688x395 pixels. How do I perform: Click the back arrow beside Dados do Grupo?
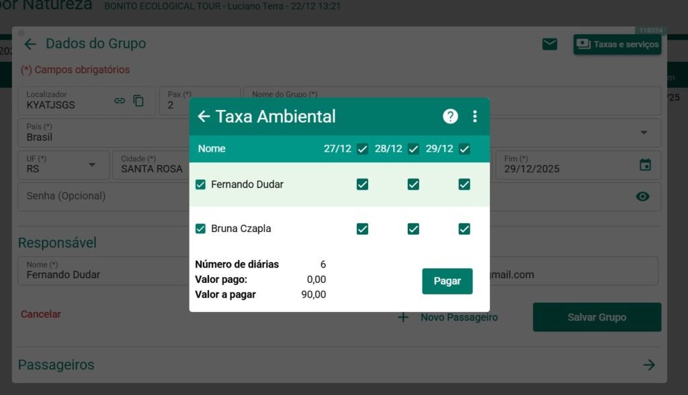pos(30,44)
